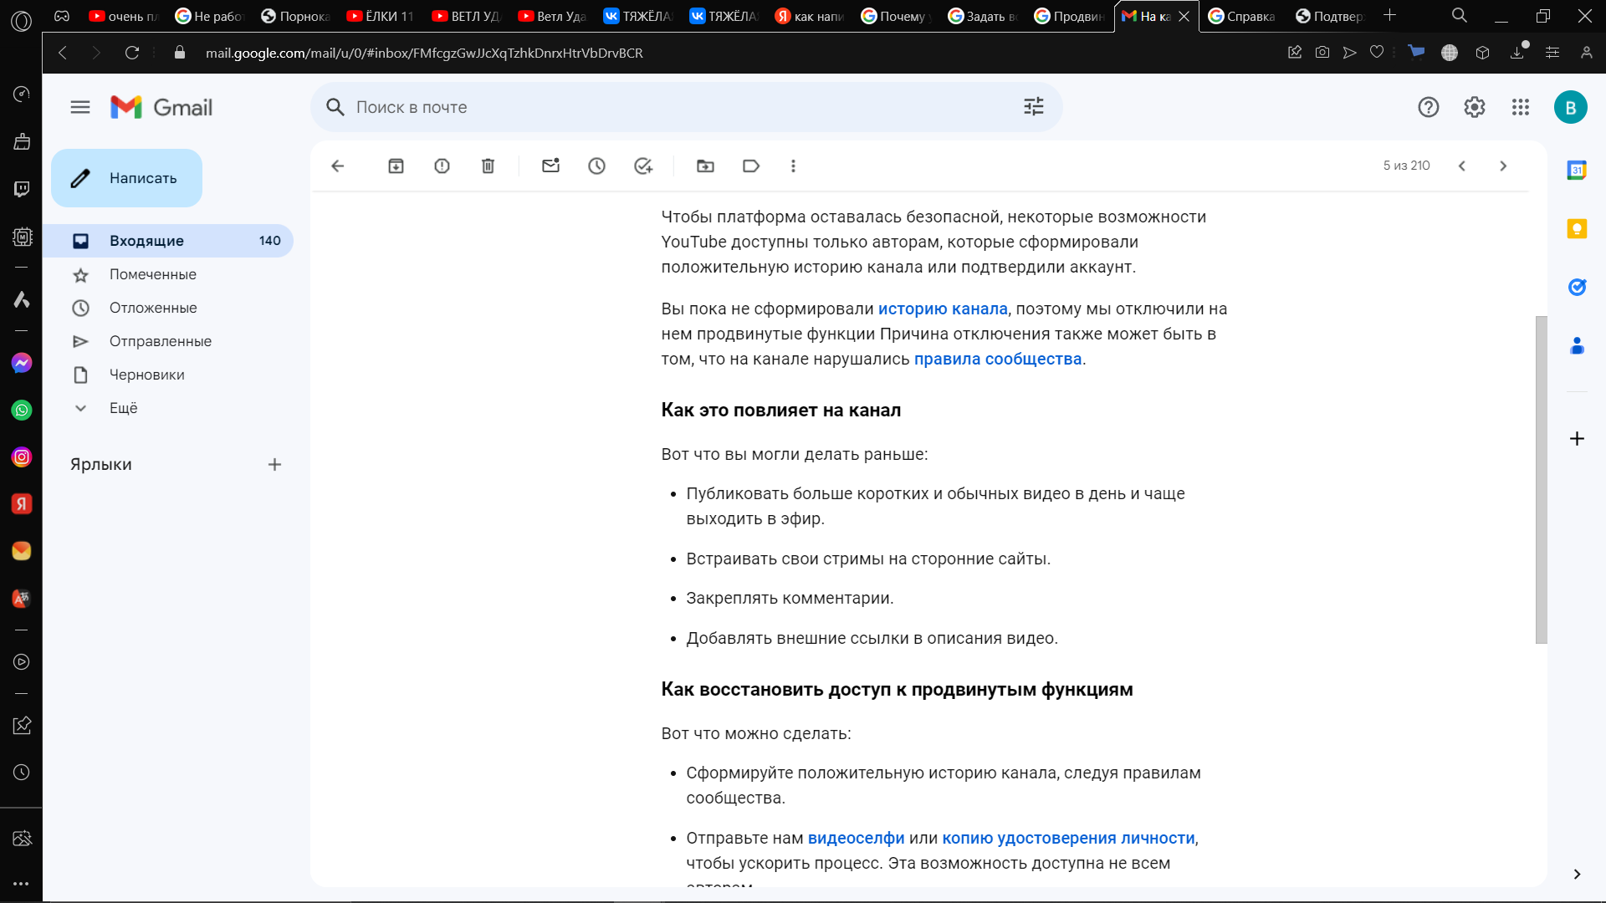This screenshot has height=903, width=1606.
Task: Move email to a folder
Action: point(705,166)
